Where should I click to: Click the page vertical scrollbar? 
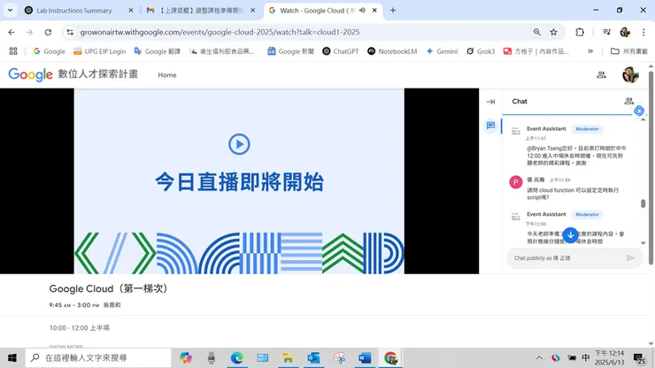651,167
